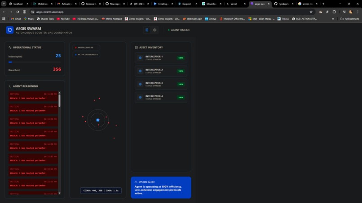Click the System Alert efficiency message
The width and height of the screenshot is (362, 203).
tap(159, 190)
